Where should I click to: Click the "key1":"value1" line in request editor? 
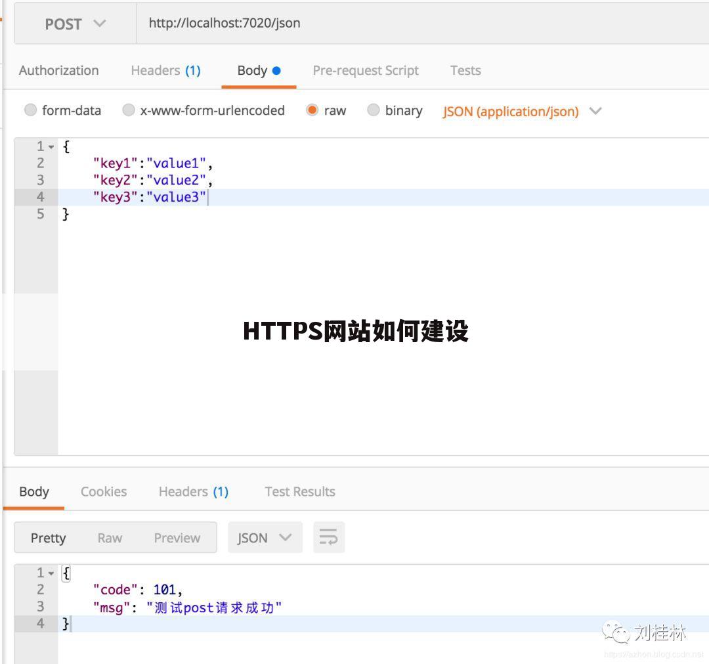coord(153,164)
